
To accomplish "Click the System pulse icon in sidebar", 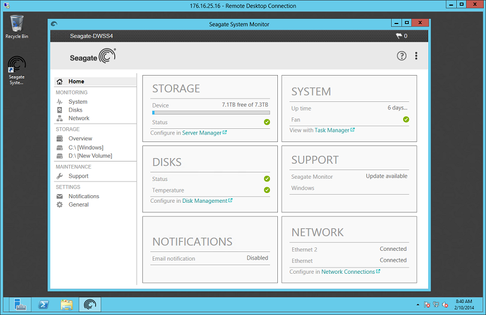I will 59,102.
